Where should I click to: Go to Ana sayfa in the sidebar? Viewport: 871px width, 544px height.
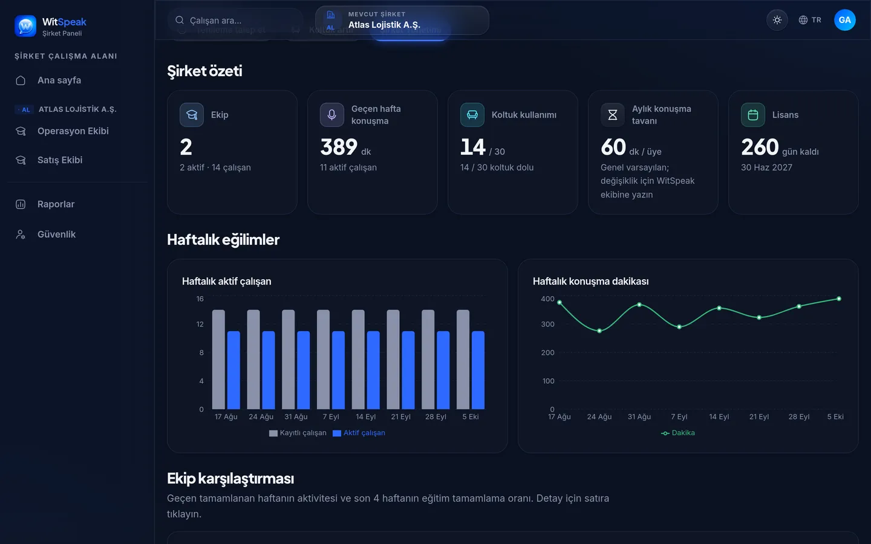pos(77,80)
